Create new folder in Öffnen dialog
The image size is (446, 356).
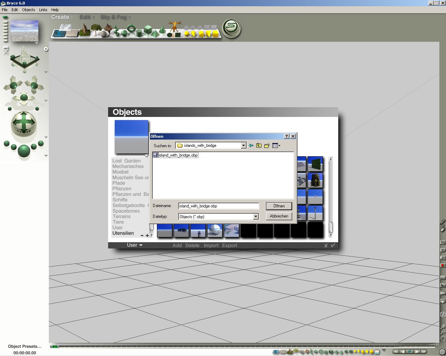(x=267, y=145)
